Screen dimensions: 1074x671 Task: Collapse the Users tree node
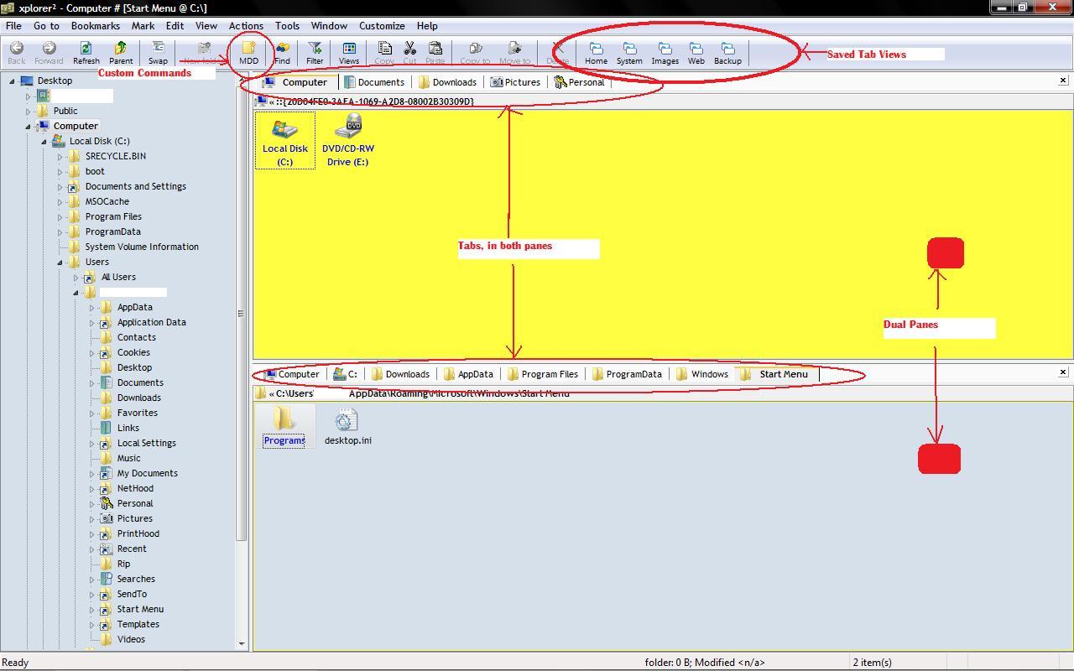tap(60, 262)
